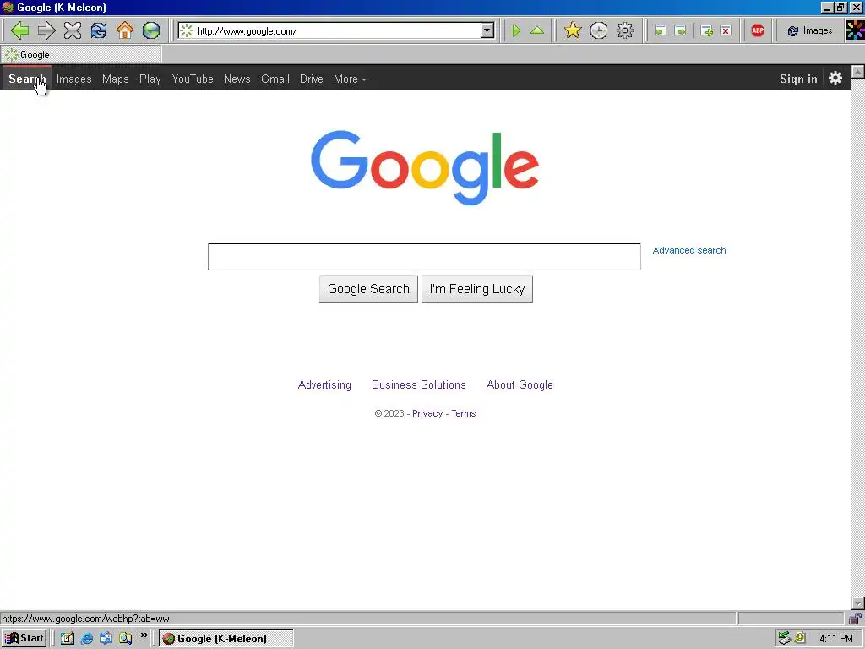The width and height of the screenshot is (865, 649).
Task: Switch to next tab icon
Action: click(681, 31)
